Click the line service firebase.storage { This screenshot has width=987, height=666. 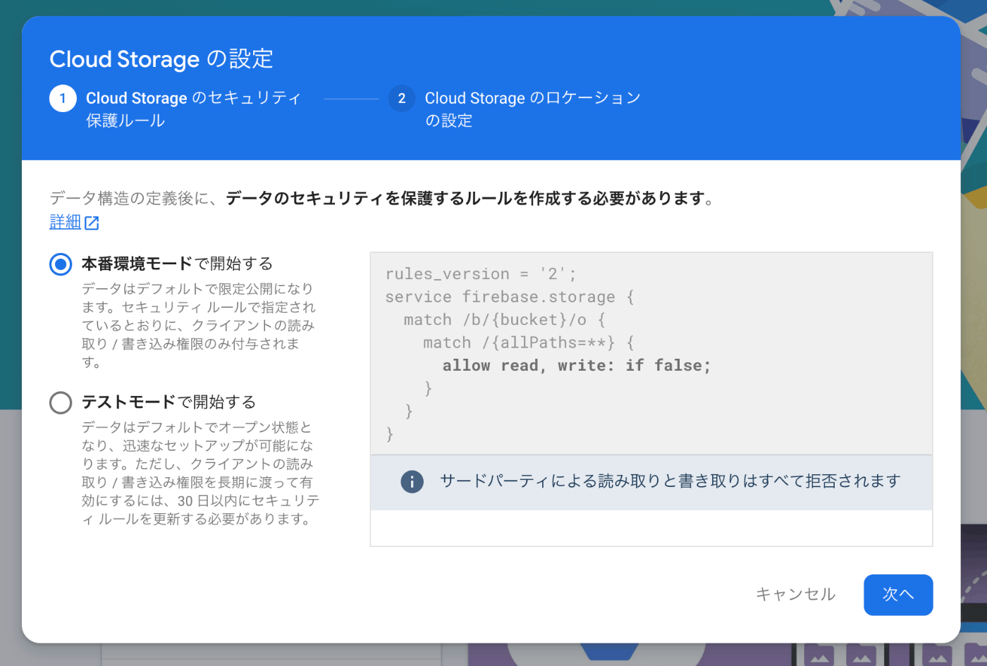[x=510, y=297]
